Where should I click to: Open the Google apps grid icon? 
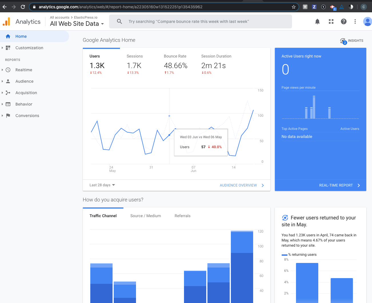pos(331,21)
